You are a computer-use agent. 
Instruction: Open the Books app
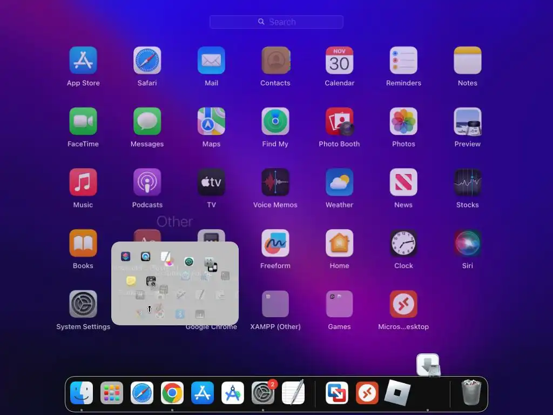pyautogui.click(x=83, y=243)
